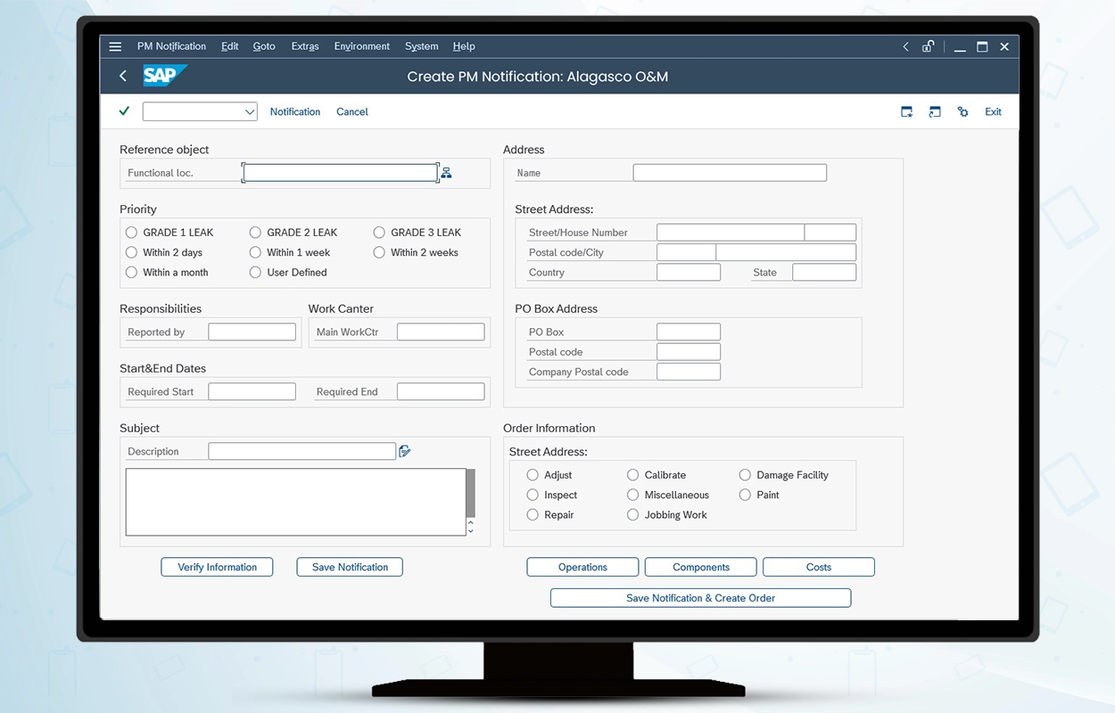Click the address Name input field
Viewport: 1115px width, 713px height.
[730, 173]
